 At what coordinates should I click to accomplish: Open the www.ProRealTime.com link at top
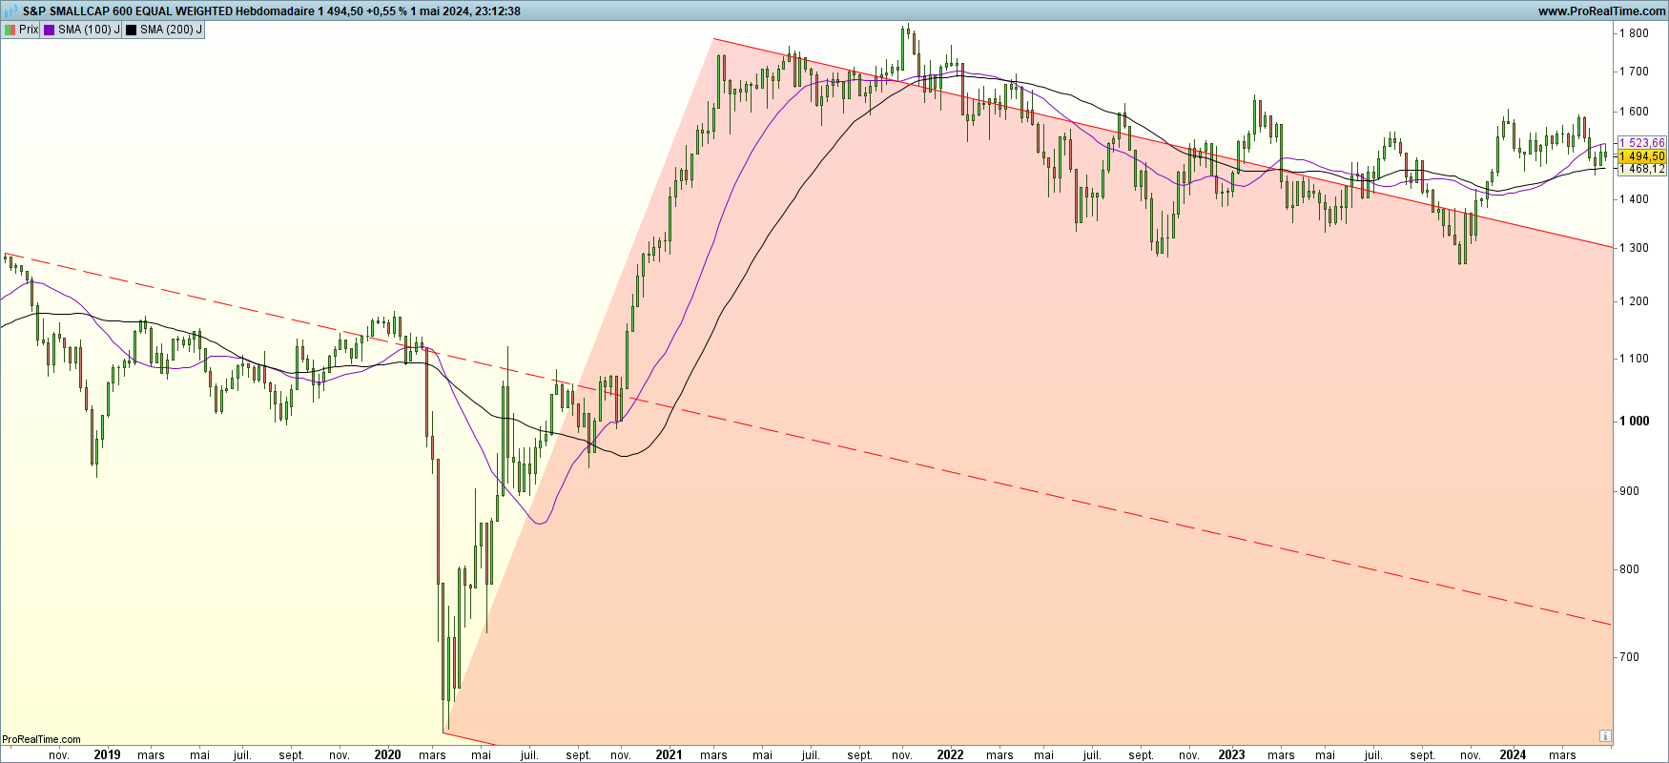(x=1601, y=11)
